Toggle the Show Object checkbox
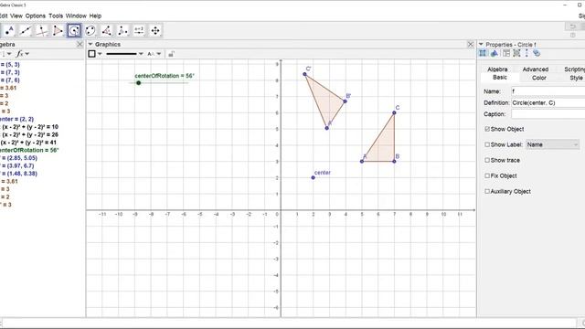The image size is (585, 329). click(487, 129)
